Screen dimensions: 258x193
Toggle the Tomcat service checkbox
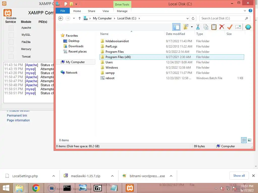pos(11,56)
